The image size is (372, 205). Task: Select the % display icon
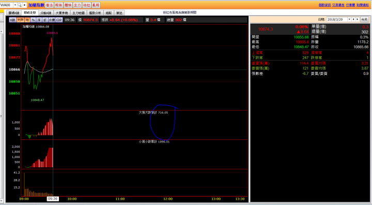[33, 20]
